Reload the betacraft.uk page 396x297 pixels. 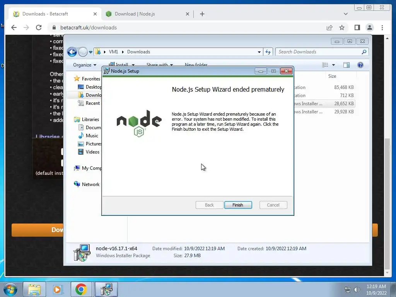39,27
